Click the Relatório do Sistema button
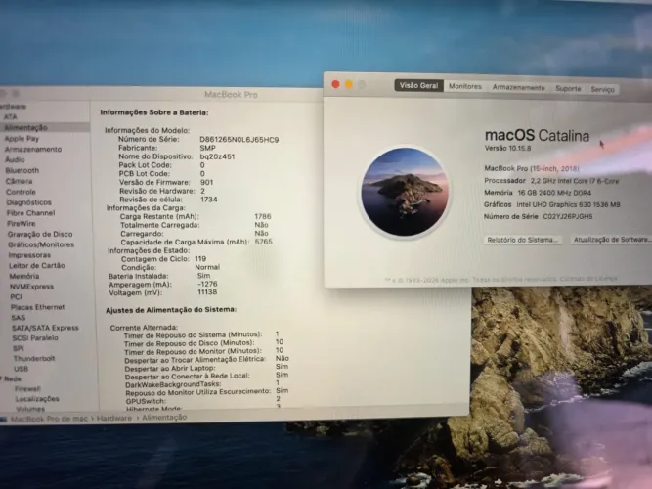This screenshot has height=489, width=652. (x=522, y=240)
